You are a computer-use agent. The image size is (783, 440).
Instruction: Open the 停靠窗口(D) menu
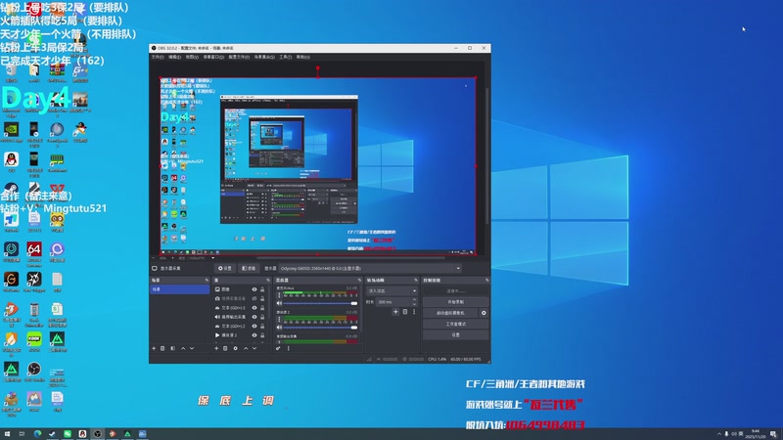(213, 57)
